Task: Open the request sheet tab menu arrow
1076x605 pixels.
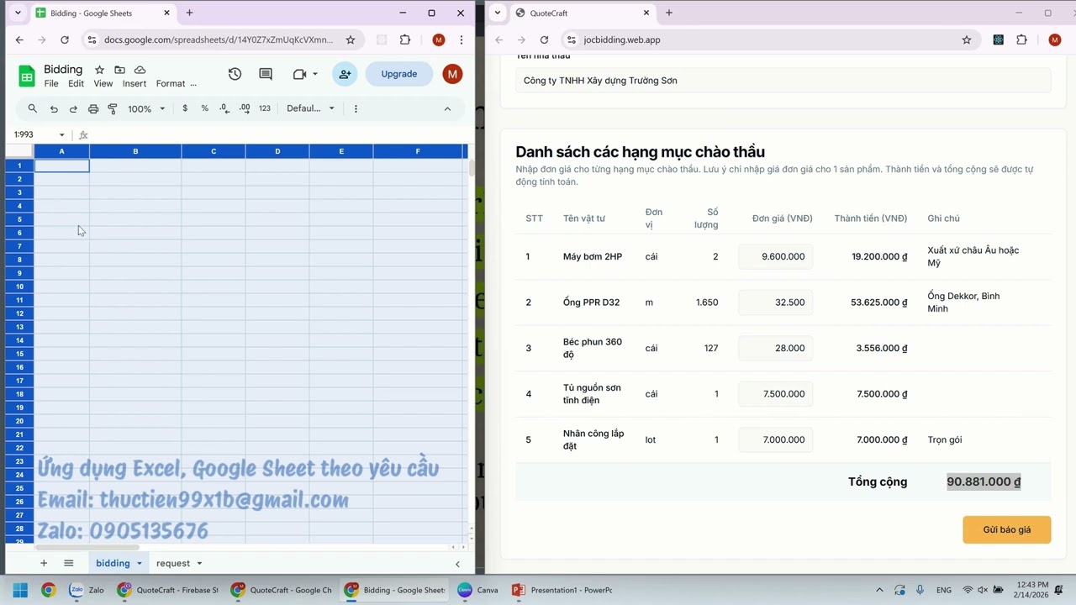Action: (199, 563)
